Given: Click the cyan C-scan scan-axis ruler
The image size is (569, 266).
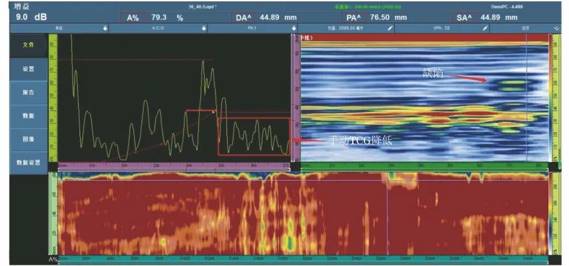Looking at the screenshot, I should point(303,259).
